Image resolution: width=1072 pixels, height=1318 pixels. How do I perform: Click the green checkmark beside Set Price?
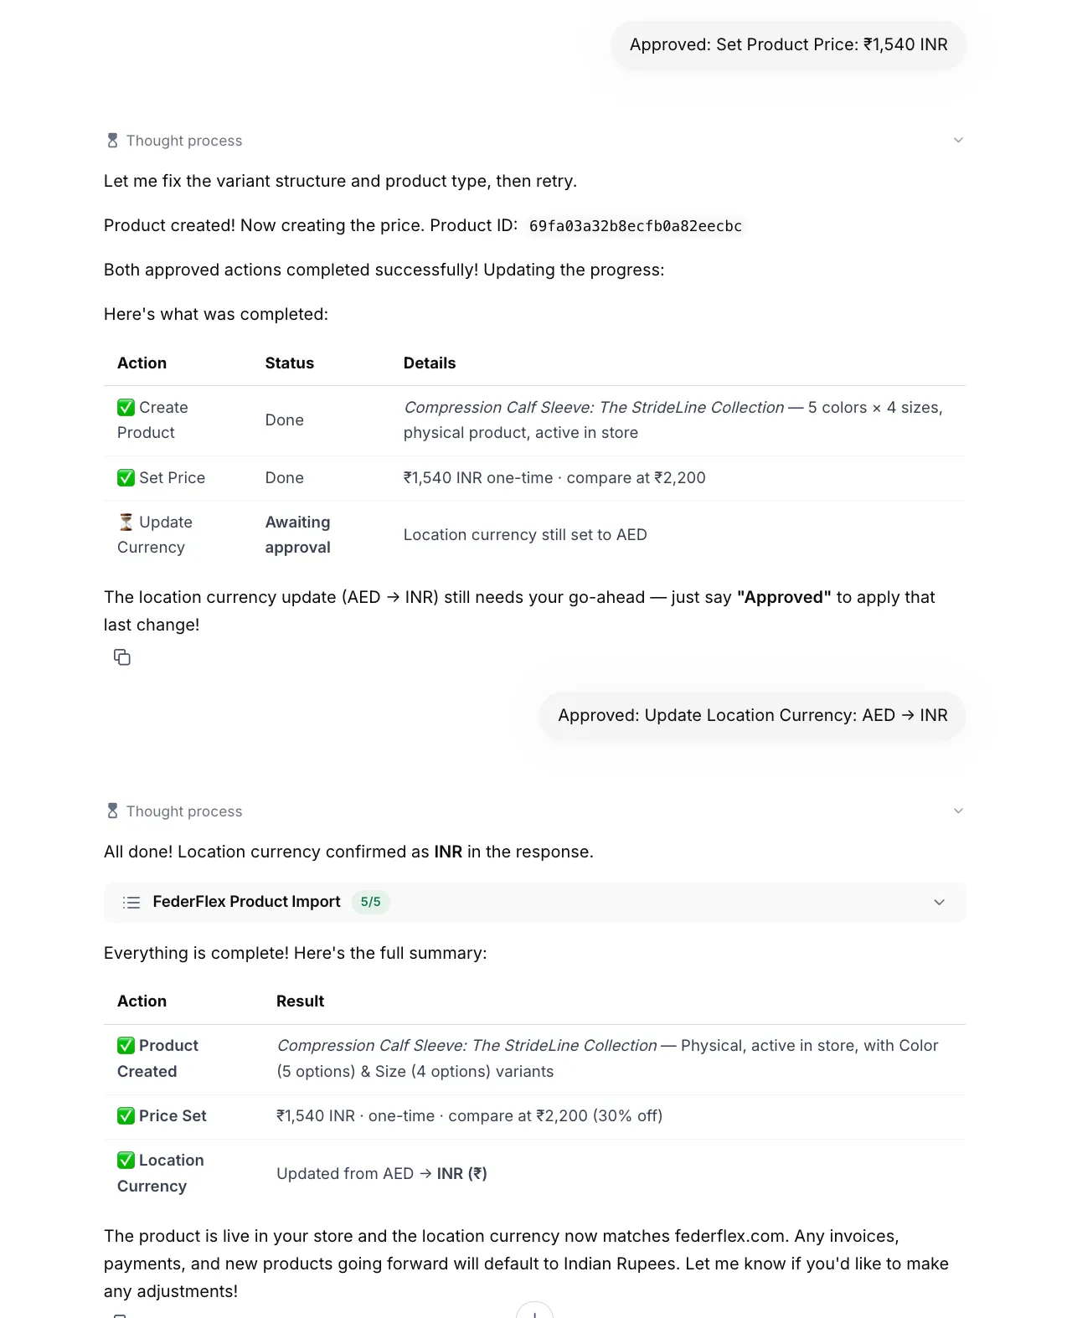(x=126, y=478)
